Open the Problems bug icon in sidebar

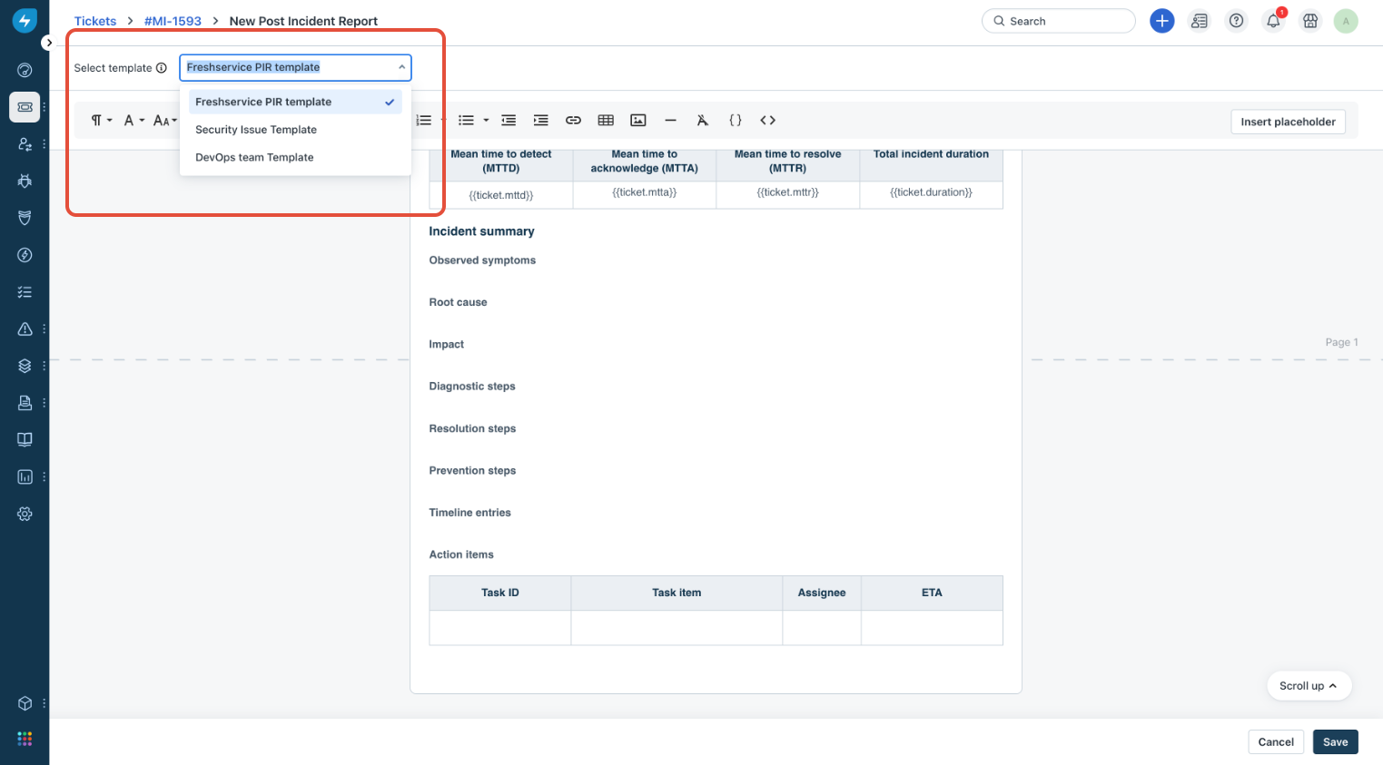25,181
